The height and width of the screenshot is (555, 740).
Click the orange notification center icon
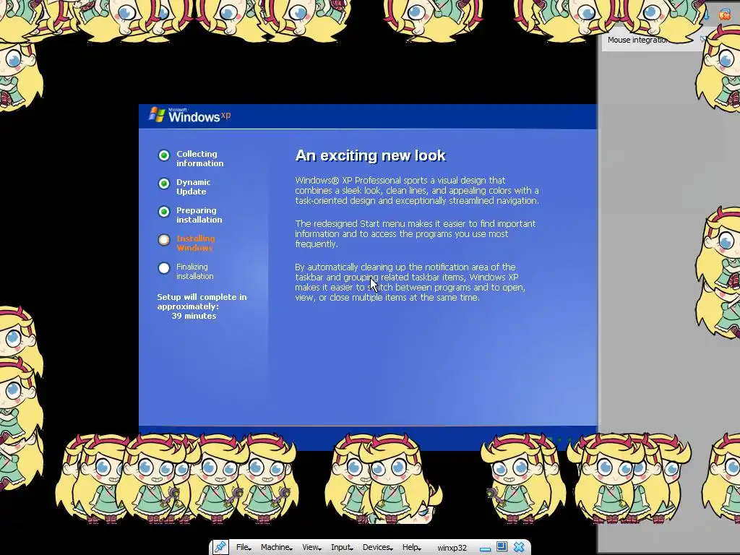tap(724, 14)
